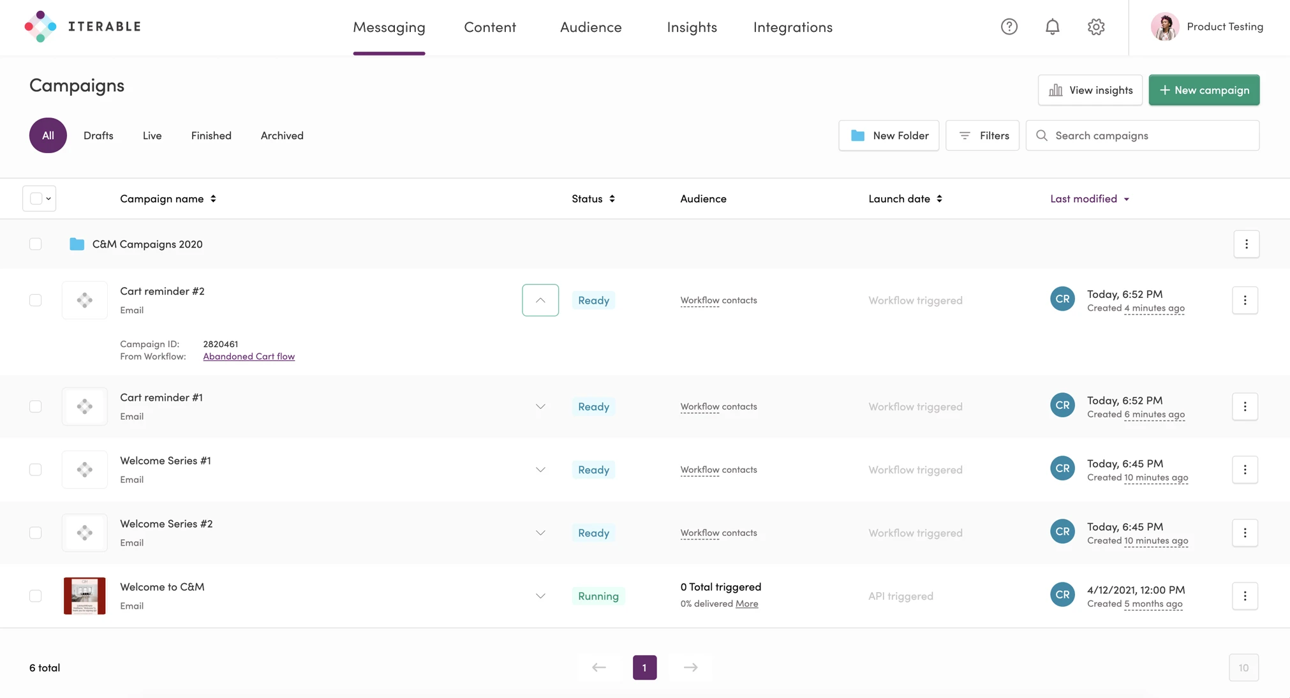Viewport: 1290px width, 698px height.
Task: Select the C&M Campaigns 2020 folder checkbox
Action: (36, 244)
